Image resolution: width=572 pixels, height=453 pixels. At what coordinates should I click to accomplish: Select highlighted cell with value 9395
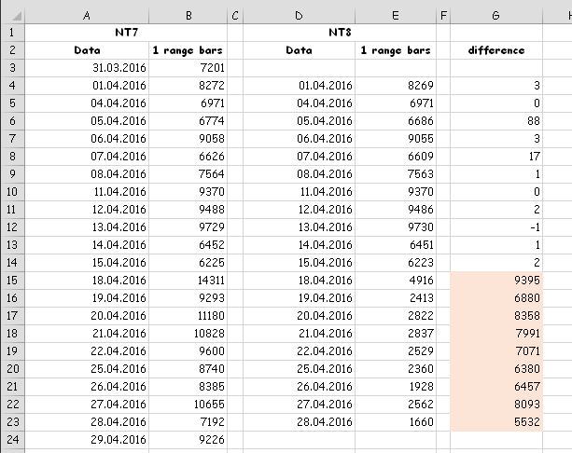click(x=496, y=281)
